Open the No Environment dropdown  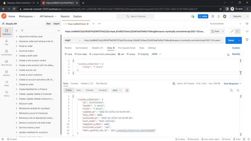(226, 23)
